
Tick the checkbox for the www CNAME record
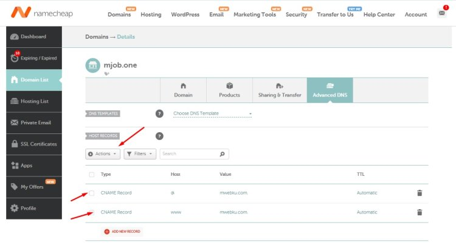tap(92, 212)
